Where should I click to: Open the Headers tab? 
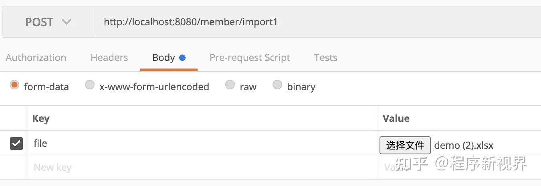pos(109,58)
